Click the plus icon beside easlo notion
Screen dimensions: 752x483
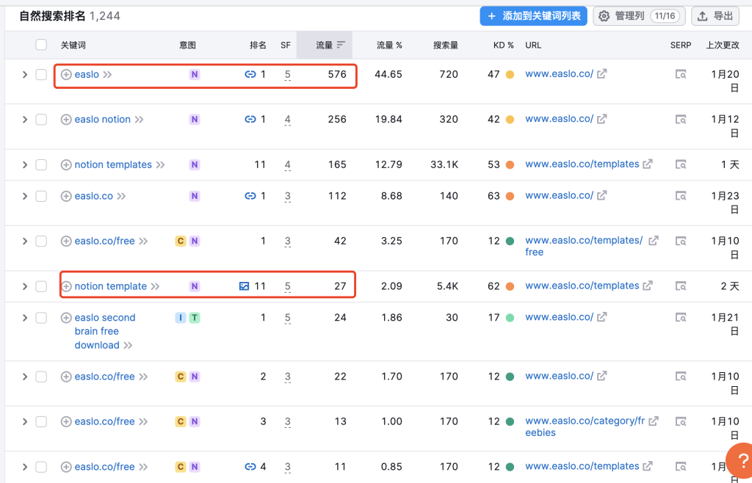coord(66,120)
